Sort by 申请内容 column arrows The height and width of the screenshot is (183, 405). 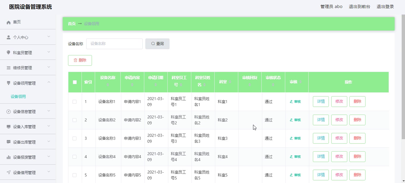click(132, 85)
